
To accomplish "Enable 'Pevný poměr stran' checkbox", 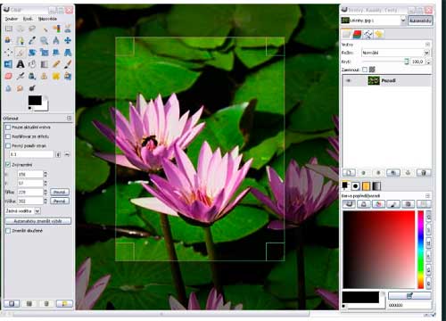I will 8,145.
